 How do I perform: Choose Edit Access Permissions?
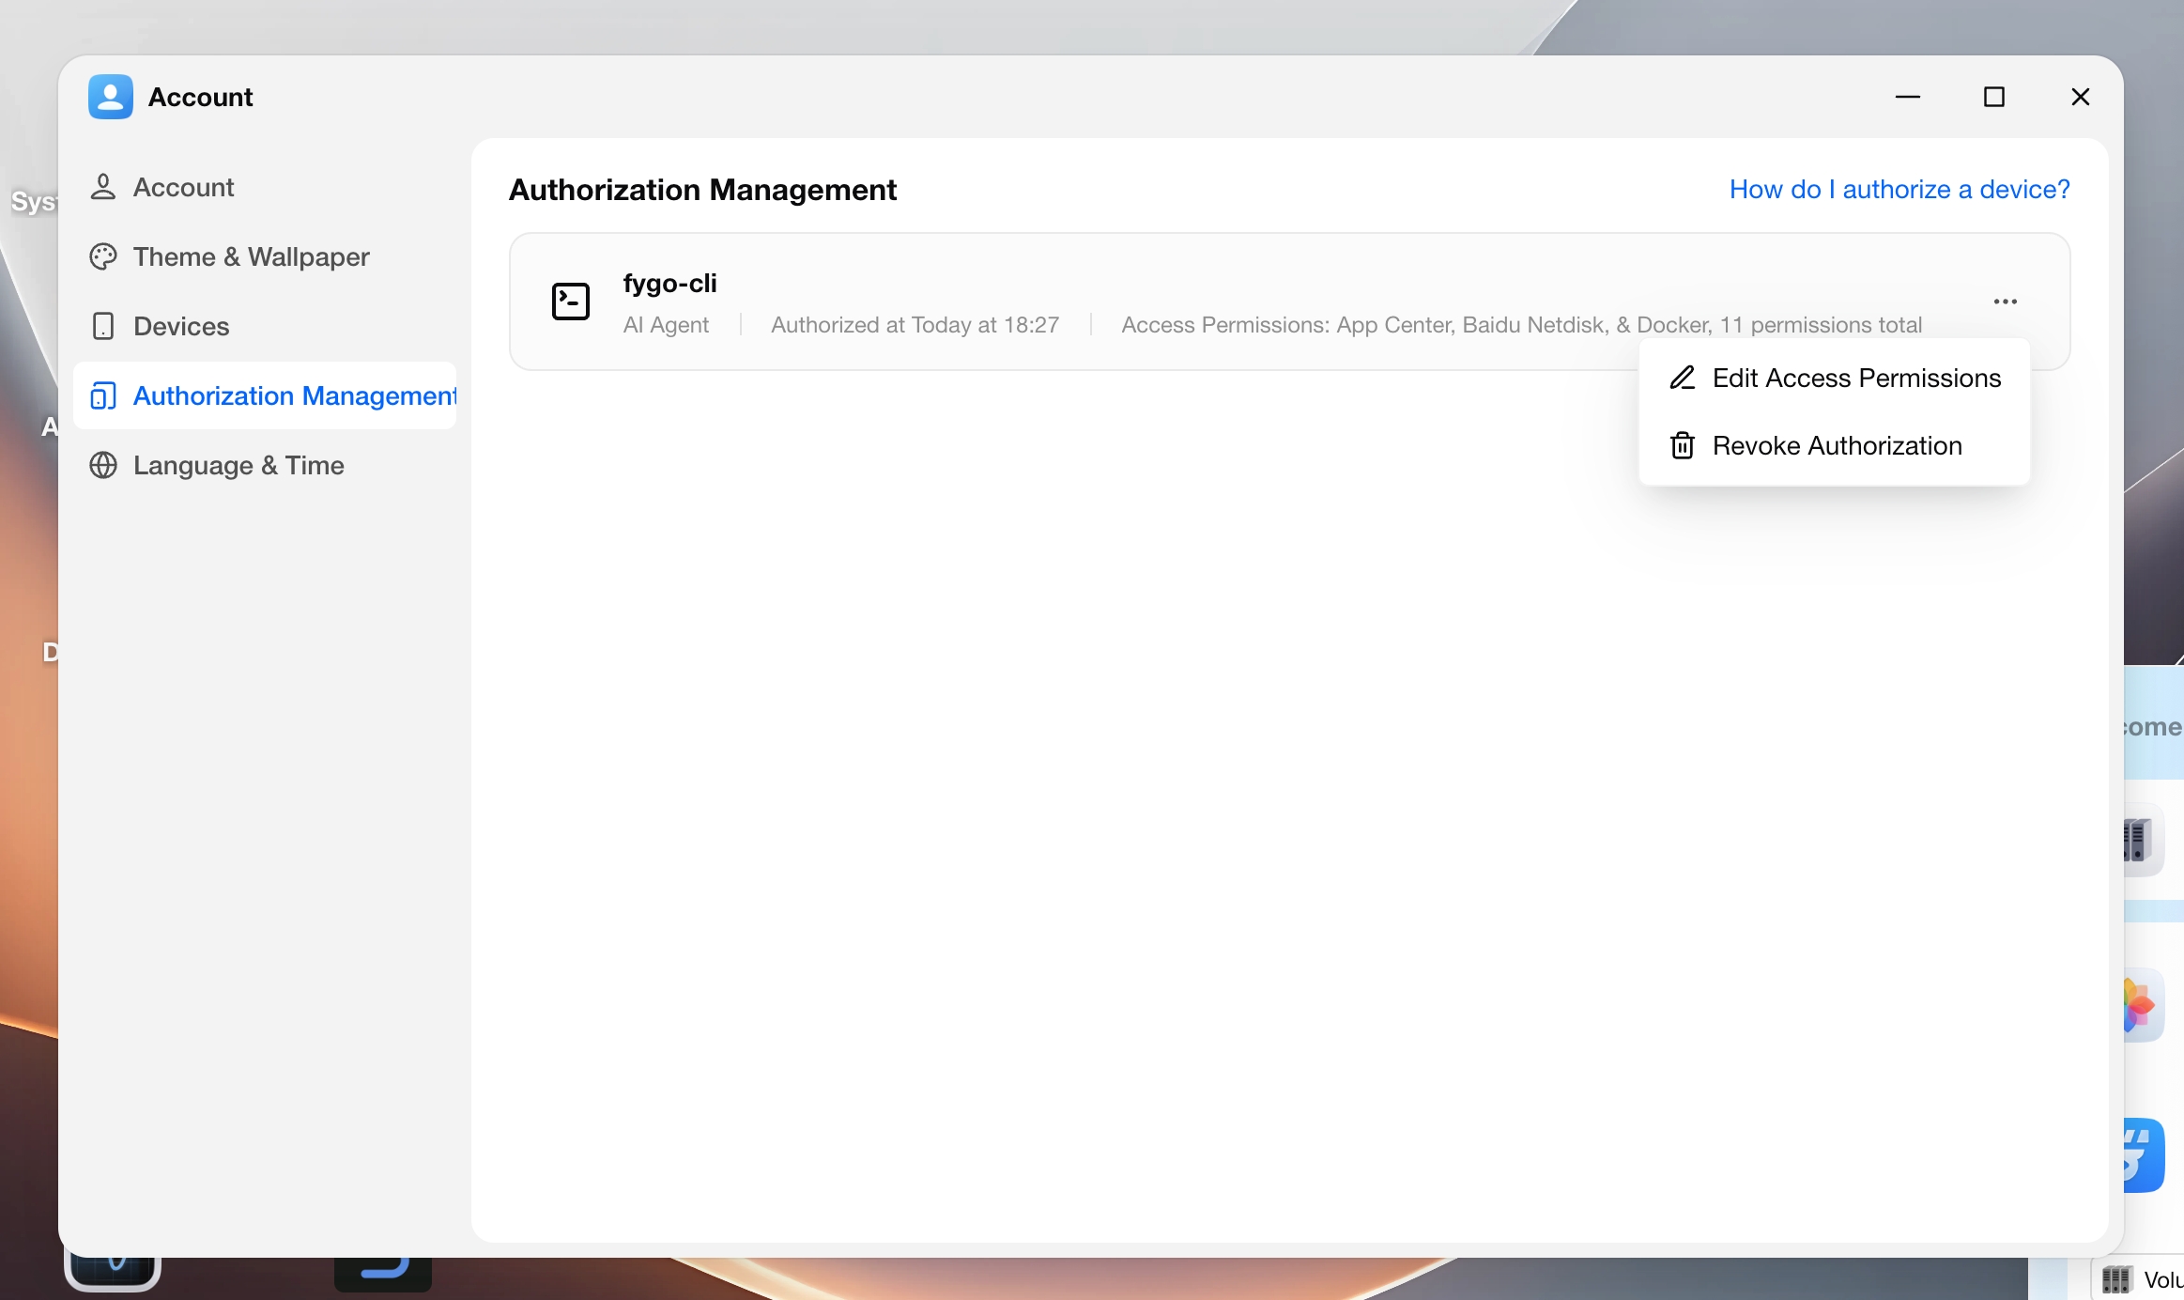coord(1835,378)
